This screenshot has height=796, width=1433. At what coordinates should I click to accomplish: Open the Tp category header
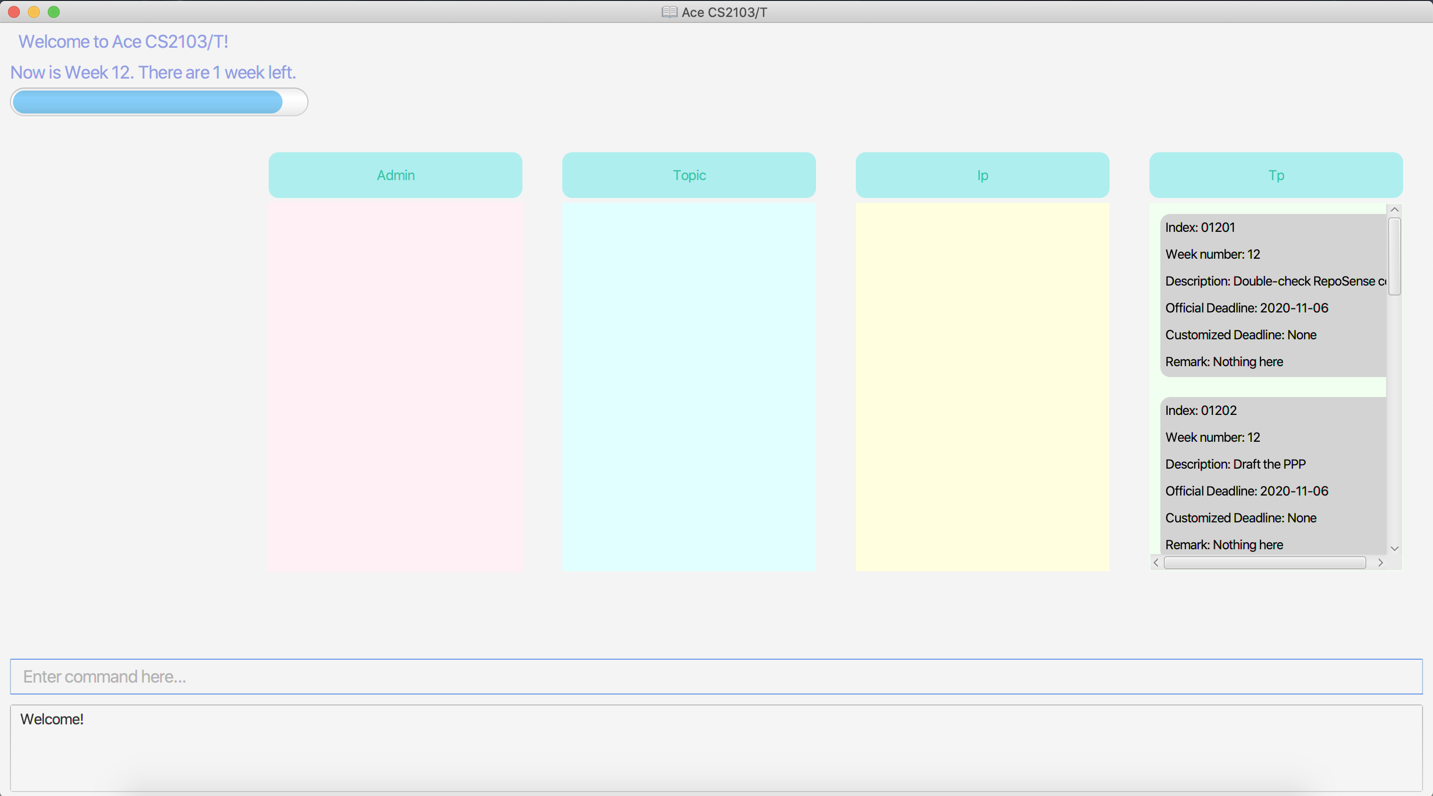1276,175
